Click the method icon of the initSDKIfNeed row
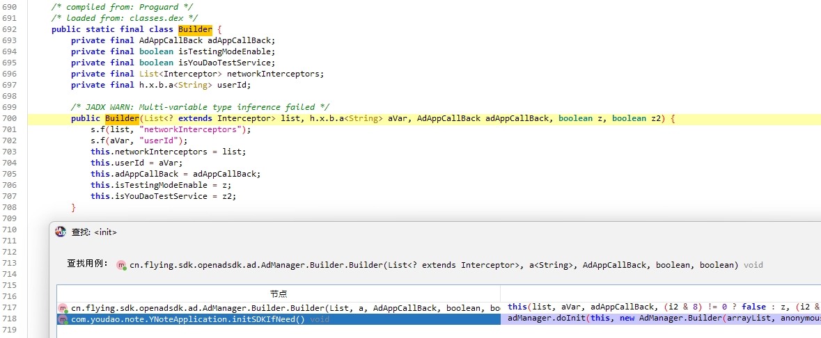Viewport: 821px width, 338px height. (x=63, y=319)
